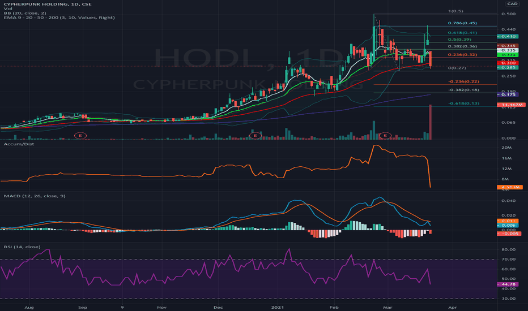Select the BB (20, close, 2) legend
Image resolution: width=528 pixels, height=311 pixels.
[x=25, y=13]
